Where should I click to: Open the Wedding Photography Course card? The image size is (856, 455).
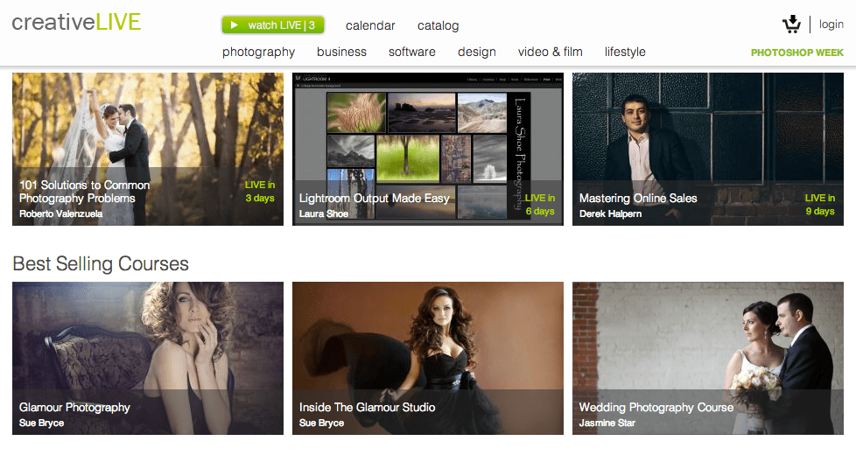pos(708,358)
